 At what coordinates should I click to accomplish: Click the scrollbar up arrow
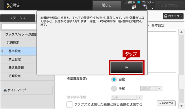pos(182,32)
